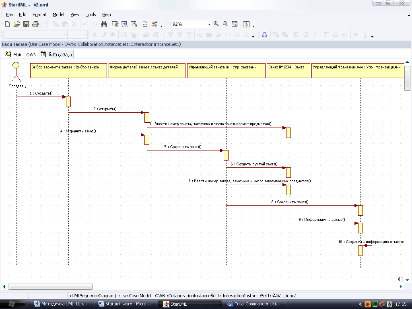Open the View menu

coord(75,15)
